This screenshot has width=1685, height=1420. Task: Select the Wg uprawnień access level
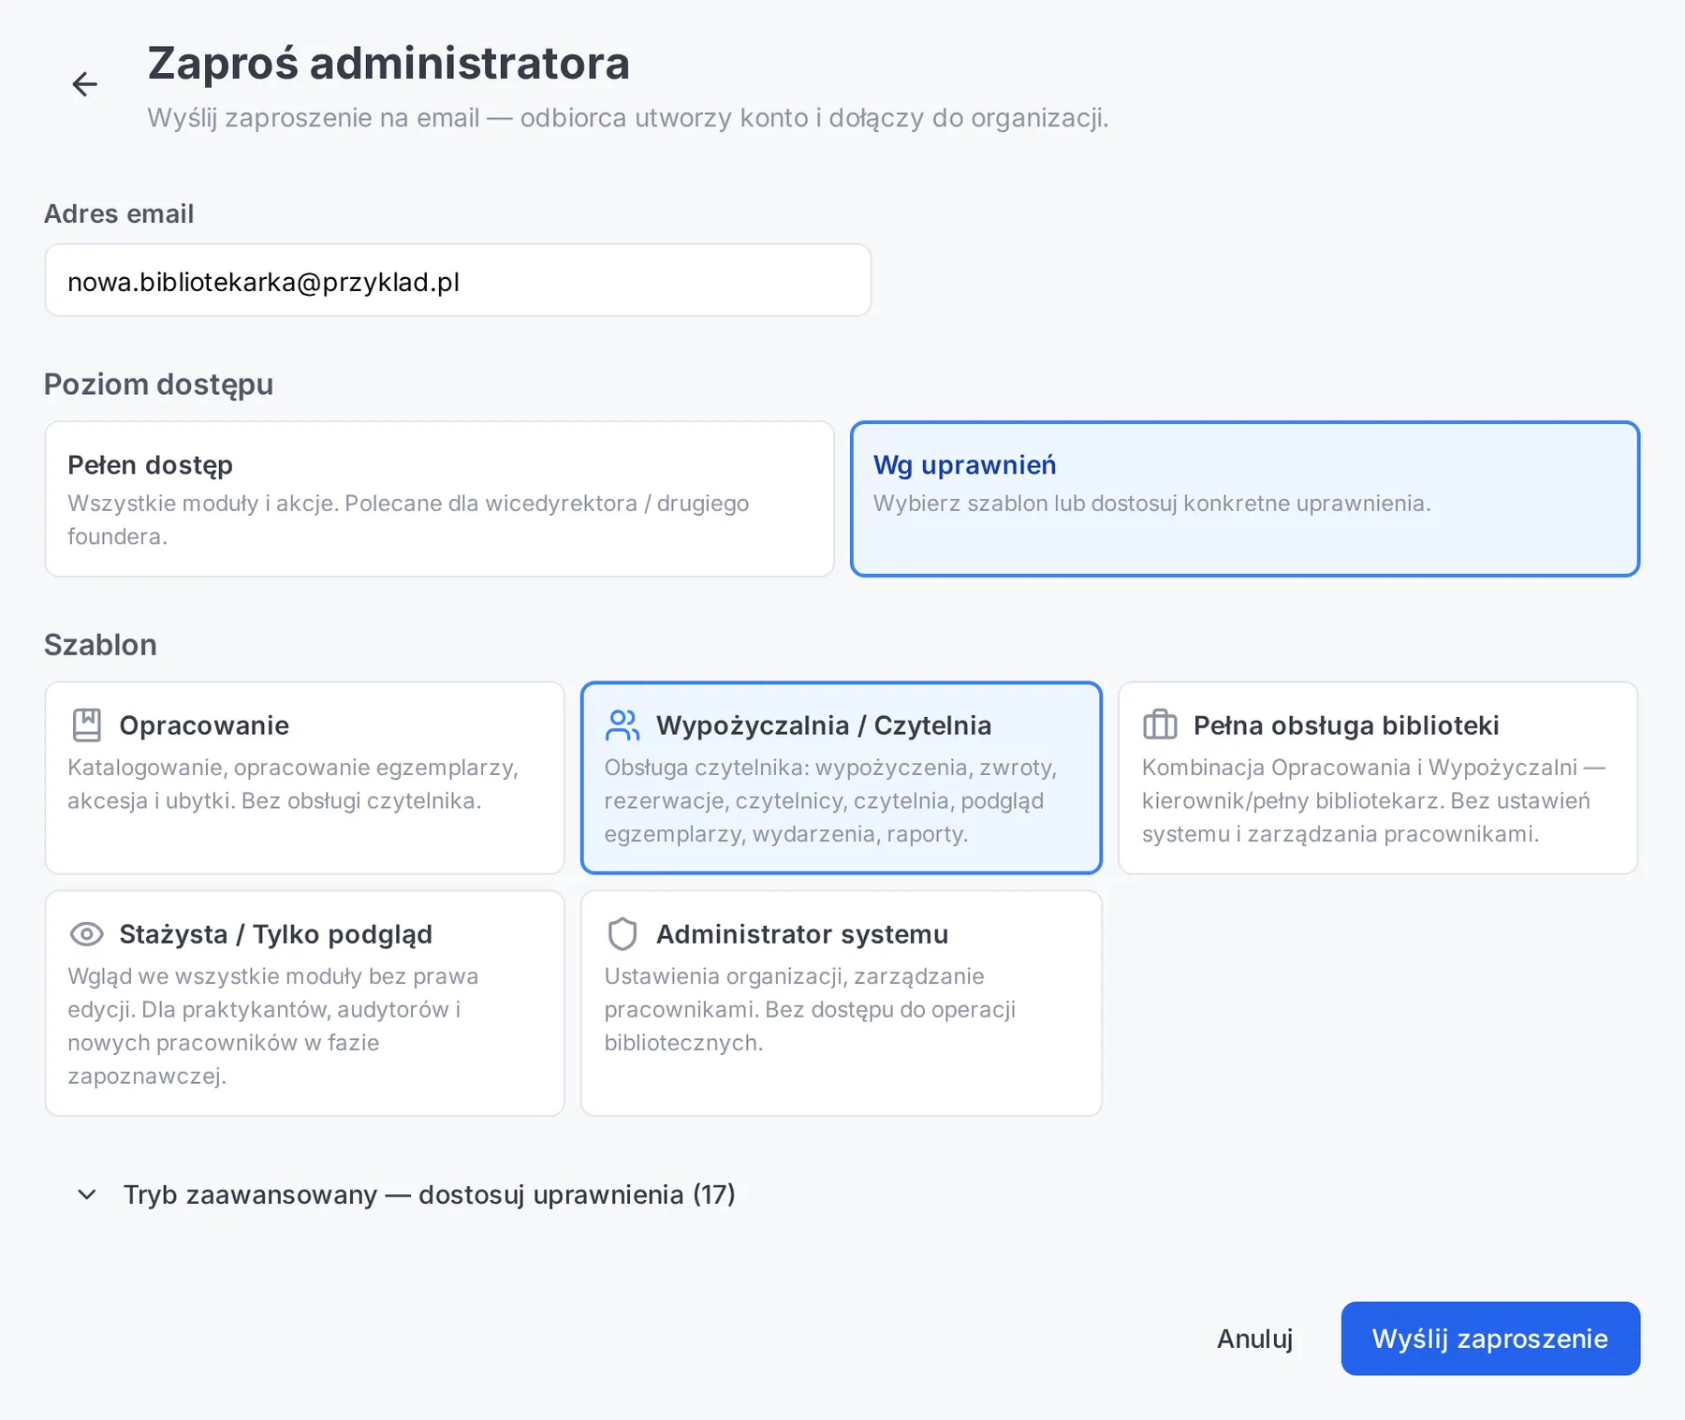click(x=1245, y=499)
